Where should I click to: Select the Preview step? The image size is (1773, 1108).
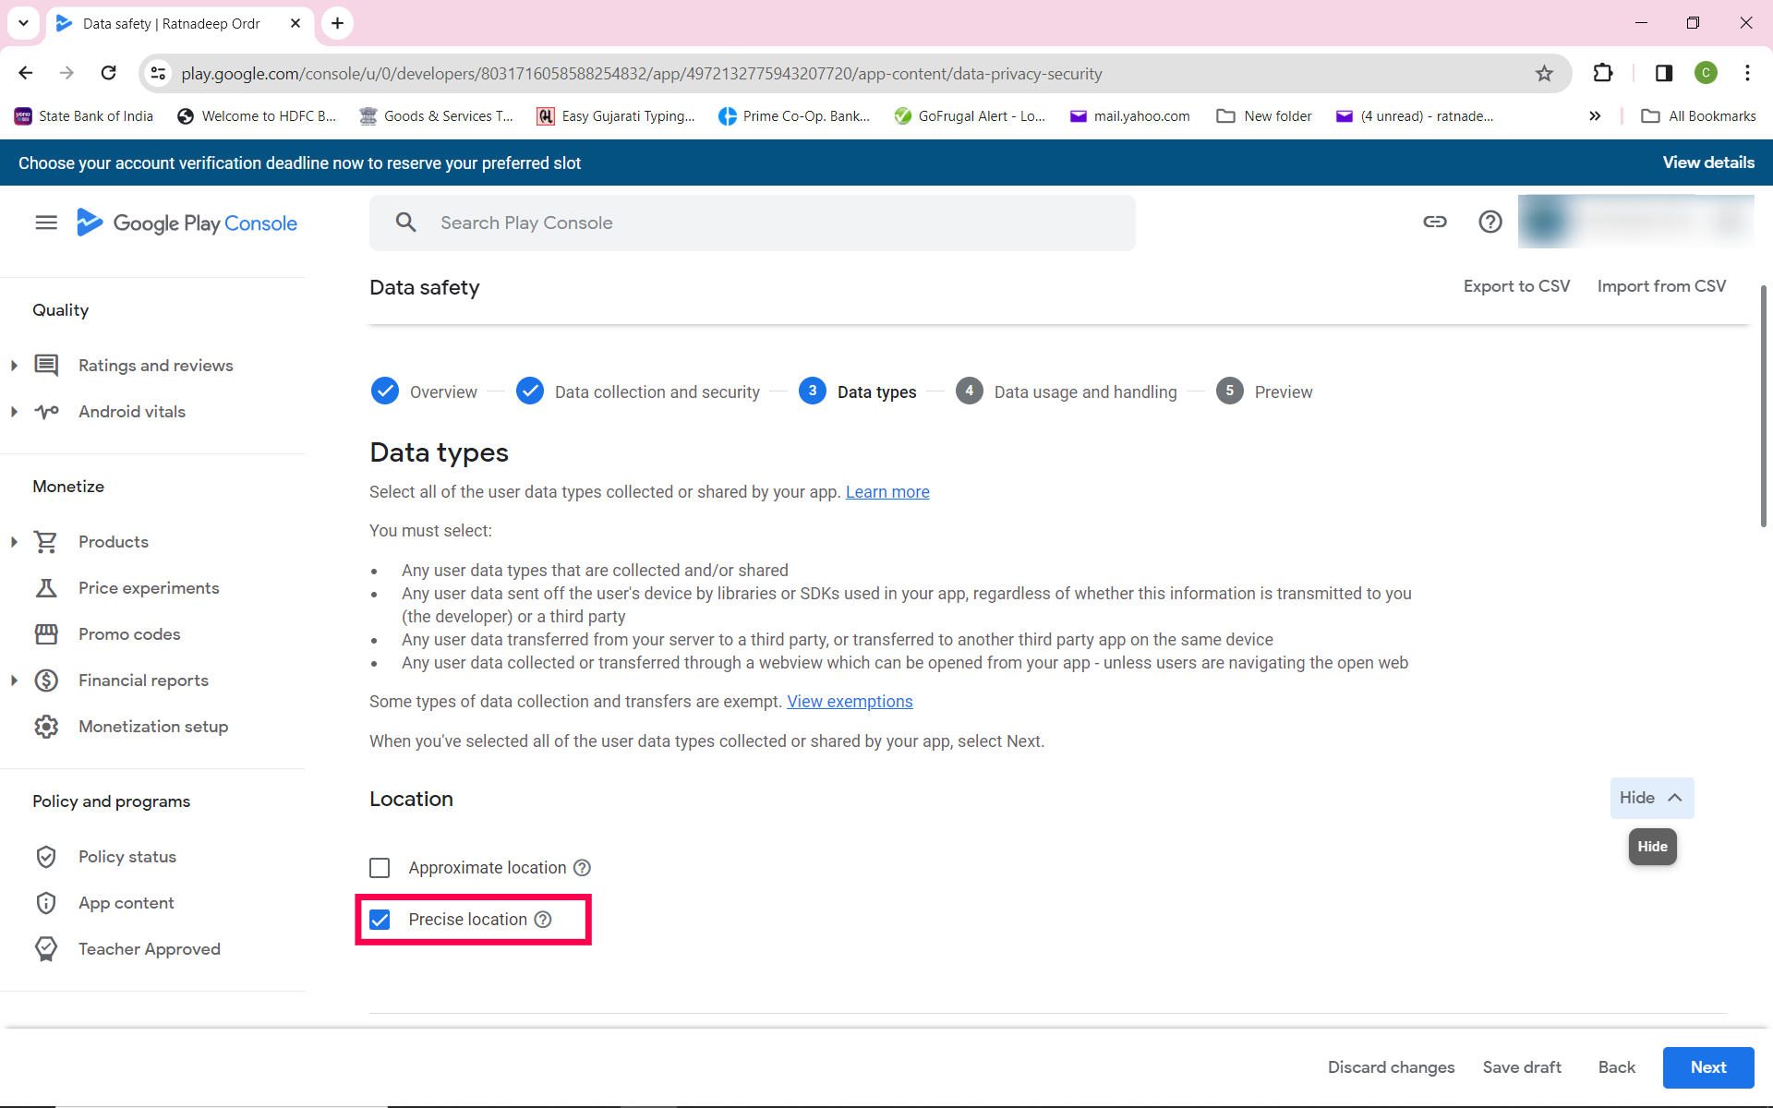coord(1283,391)
